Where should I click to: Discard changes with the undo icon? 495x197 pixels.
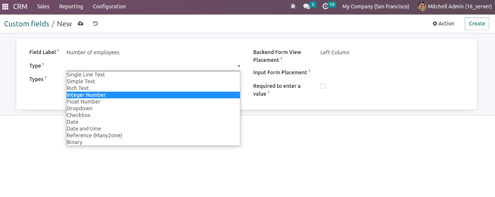95,24
